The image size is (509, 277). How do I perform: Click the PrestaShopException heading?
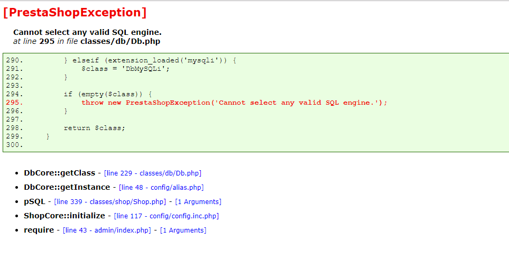(75, 12)
